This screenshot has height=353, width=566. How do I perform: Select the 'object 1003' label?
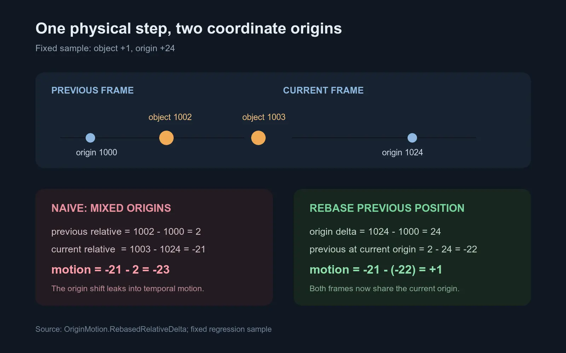pos(264,117)
